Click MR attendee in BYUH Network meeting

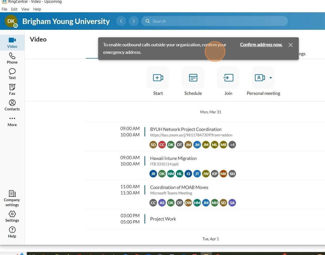(223, 145)
